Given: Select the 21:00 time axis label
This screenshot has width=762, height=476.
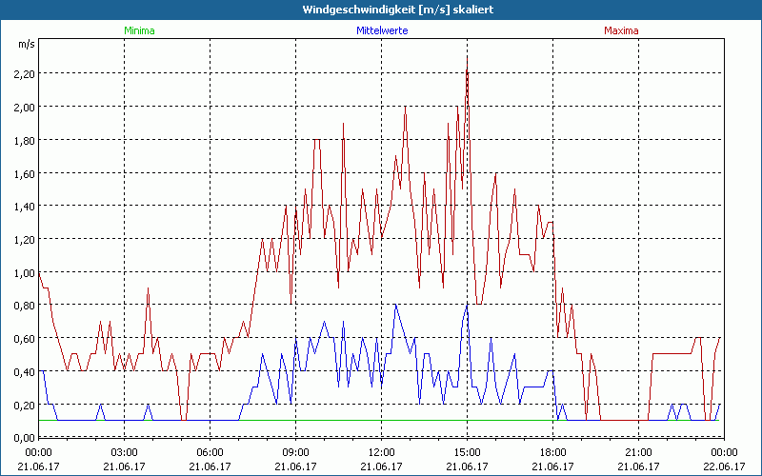Looking at the screenshot, I should point(638,452).
